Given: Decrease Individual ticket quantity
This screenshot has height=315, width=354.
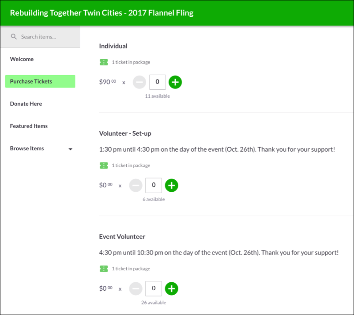Looking at the screenshot, I should coord(139,82).
